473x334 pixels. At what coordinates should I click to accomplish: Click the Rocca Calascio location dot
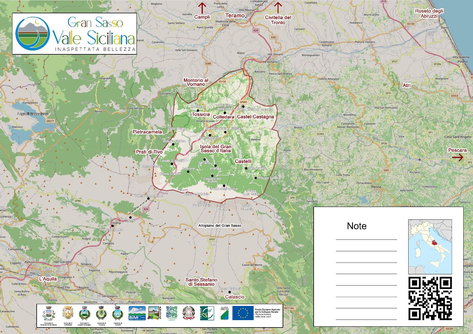[x=229, y=292]
